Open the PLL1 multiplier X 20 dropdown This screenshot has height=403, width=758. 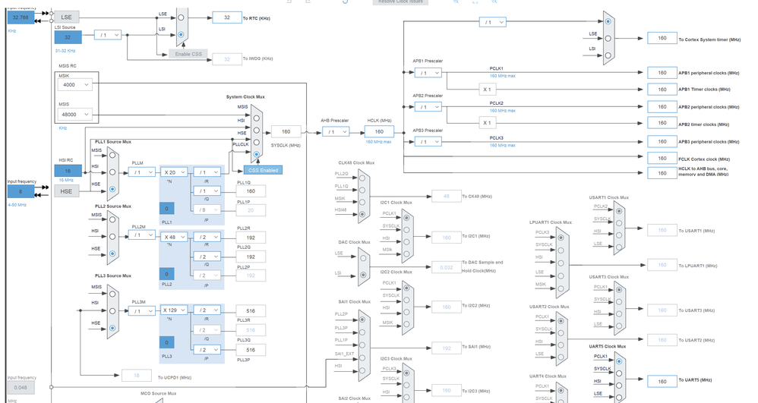point(174,172)
